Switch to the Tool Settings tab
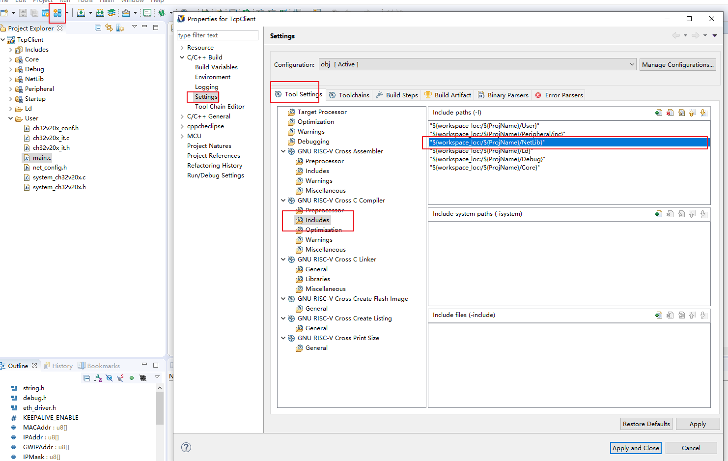The width and height of the screenshot is (728, 461). (298, 94)
